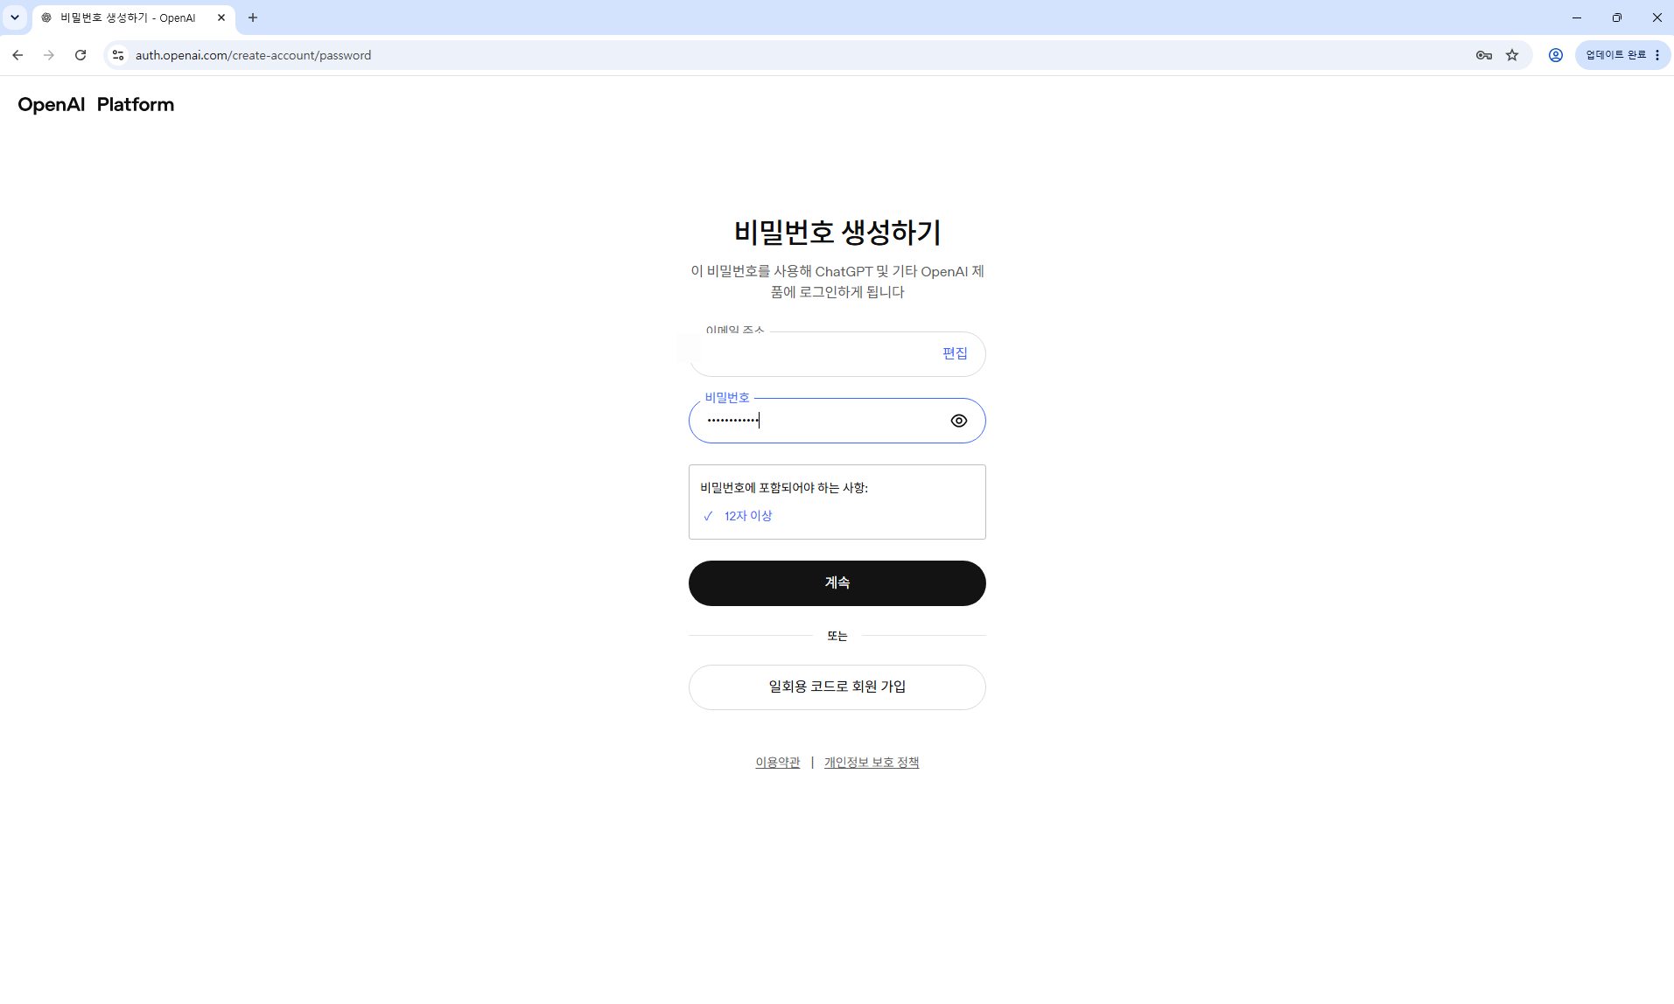Screen dimensions: 1674x1004
Task: Go back with the browser back arrow
Action: point(18,55)
